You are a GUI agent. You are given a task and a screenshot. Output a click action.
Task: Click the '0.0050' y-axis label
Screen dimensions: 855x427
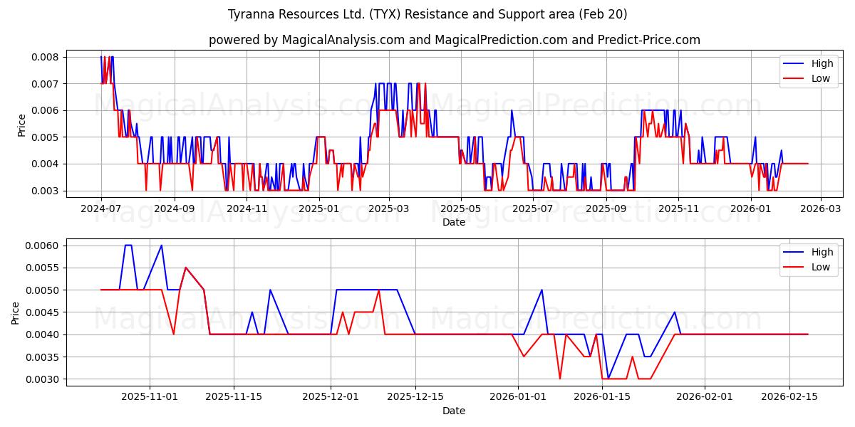point(43,290)
